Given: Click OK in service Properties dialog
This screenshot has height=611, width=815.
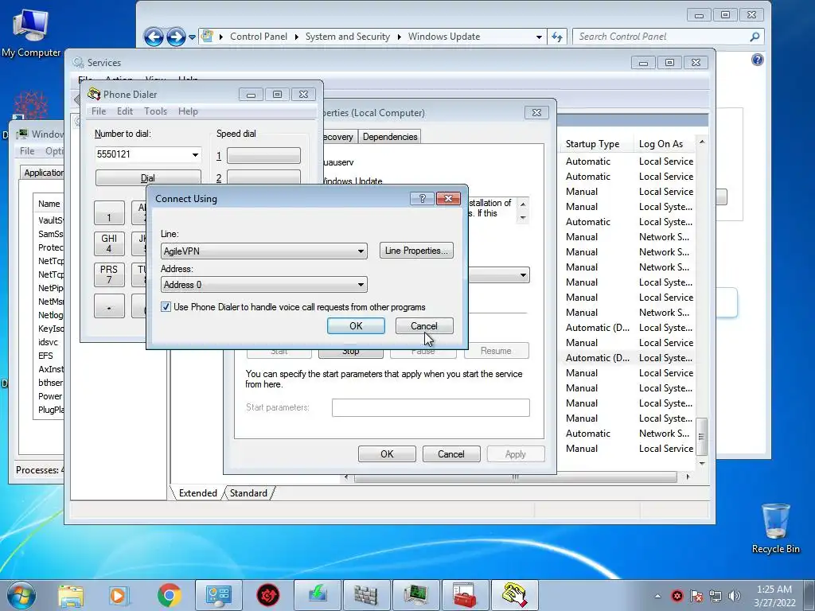Looking at the screenshot, I should (387, 454).
